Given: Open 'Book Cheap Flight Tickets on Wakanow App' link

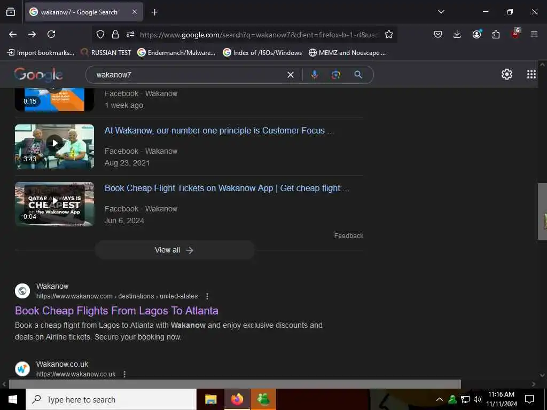Looking at the screenshot, I should pos(226,188).
